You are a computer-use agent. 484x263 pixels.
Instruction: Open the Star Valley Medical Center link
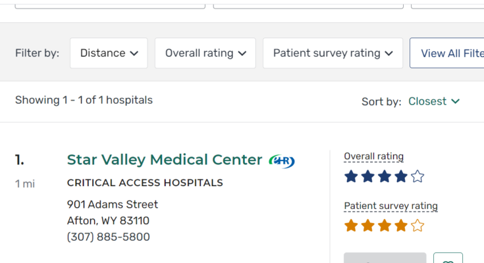[165, 160]
